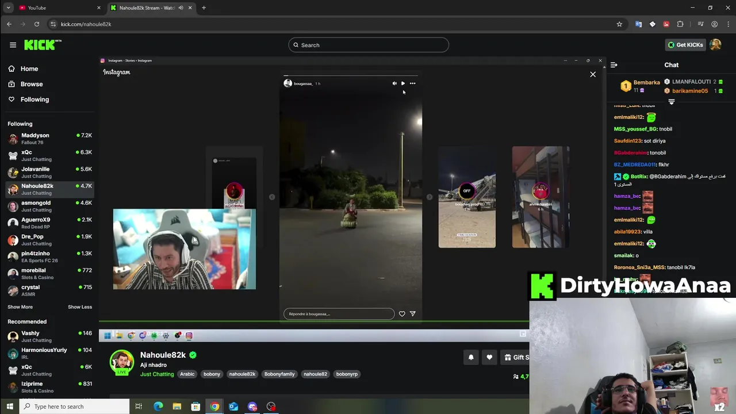This screenshot has width=736, height=414.
Task: Open the Just Chatting category link
Action: click(157, 374)
